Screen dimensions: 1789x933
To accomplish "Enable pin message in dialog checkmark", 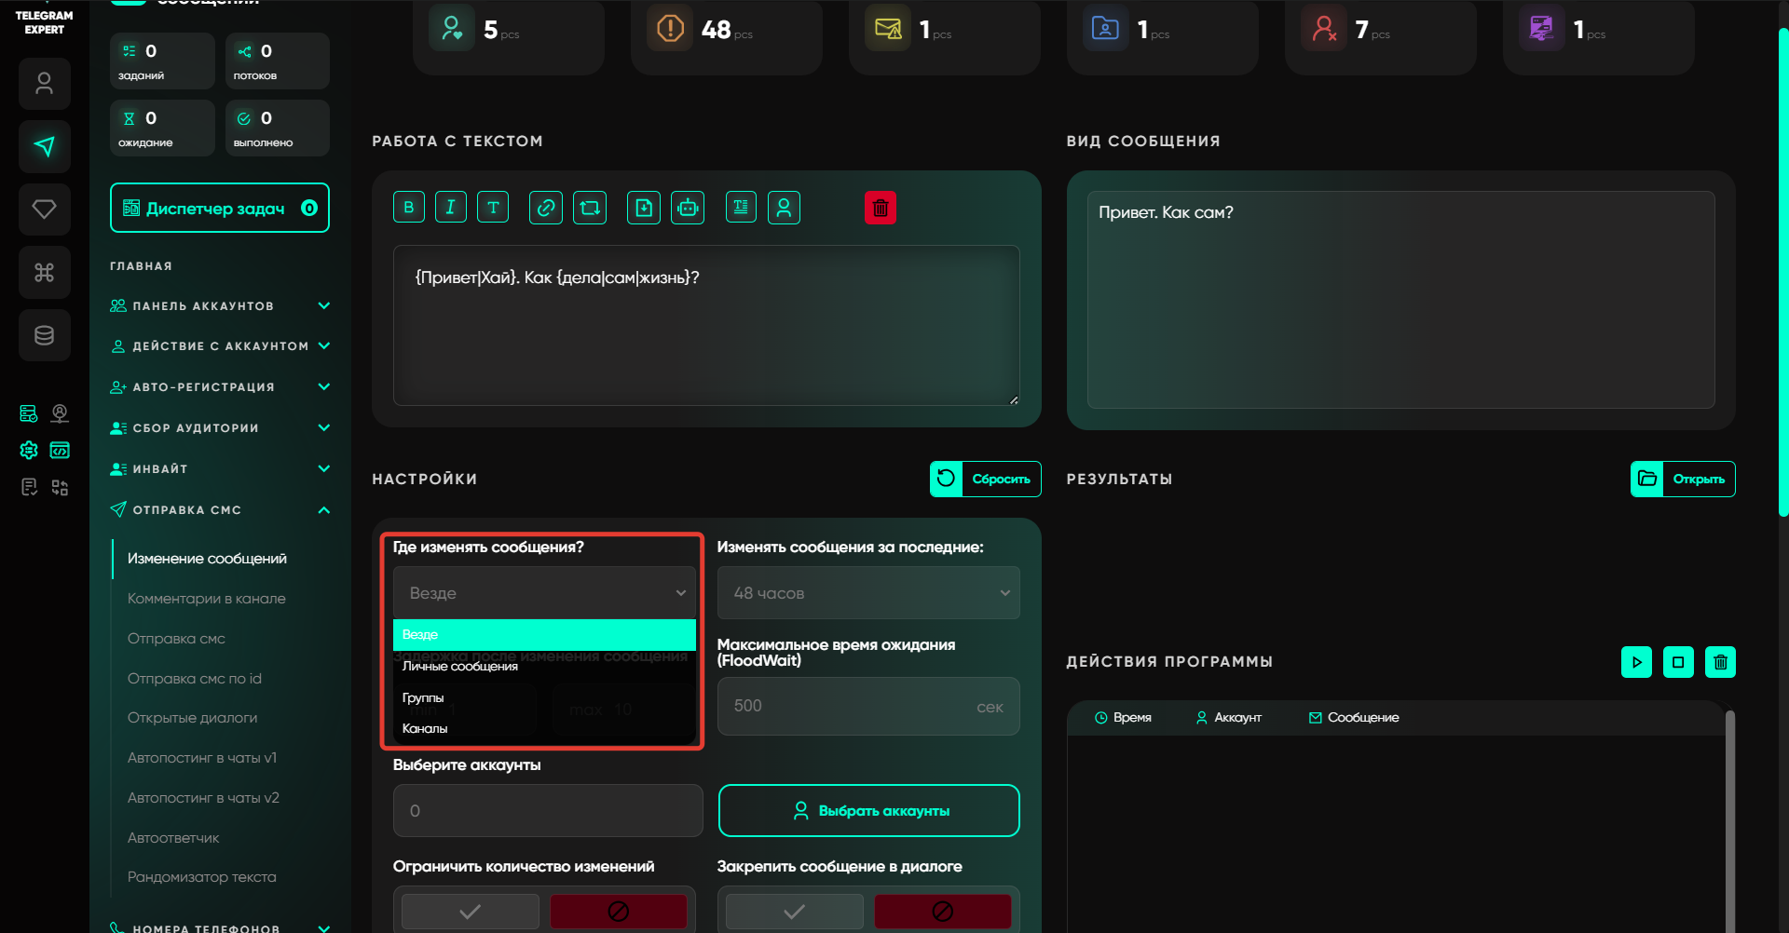I will pos(794,911).
